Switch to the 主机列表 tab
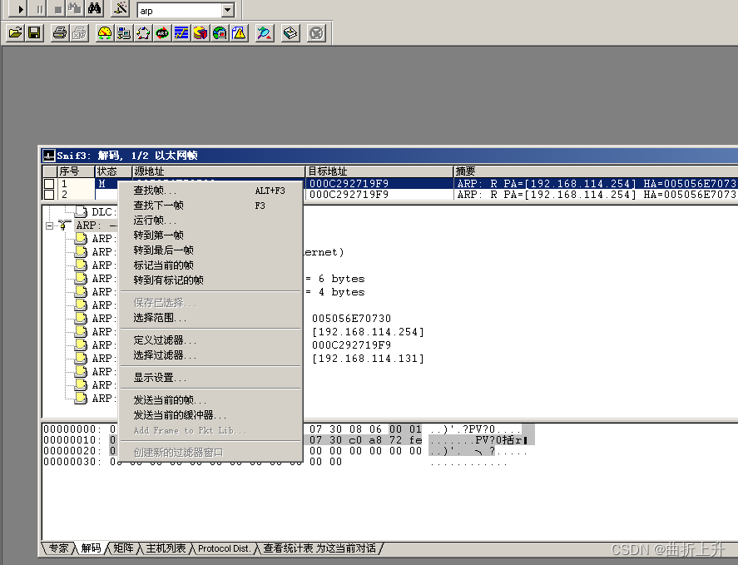This screenshot has width=738, height=565. 166,548
